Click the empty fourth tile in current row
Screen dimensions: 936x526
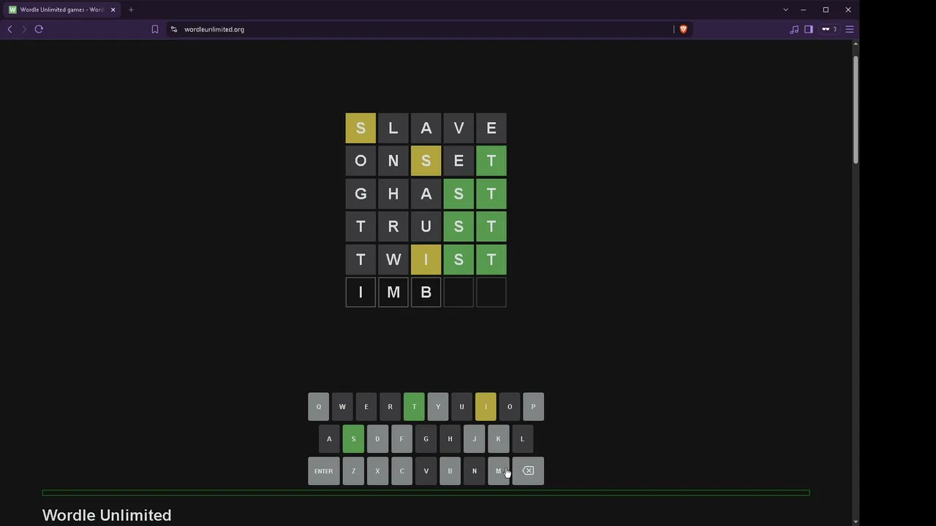coord(458,292)
